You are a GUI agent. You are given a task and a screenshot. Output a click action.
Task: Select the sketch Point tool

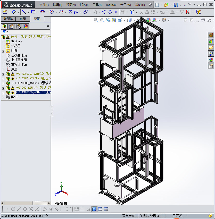pos(116,12)
